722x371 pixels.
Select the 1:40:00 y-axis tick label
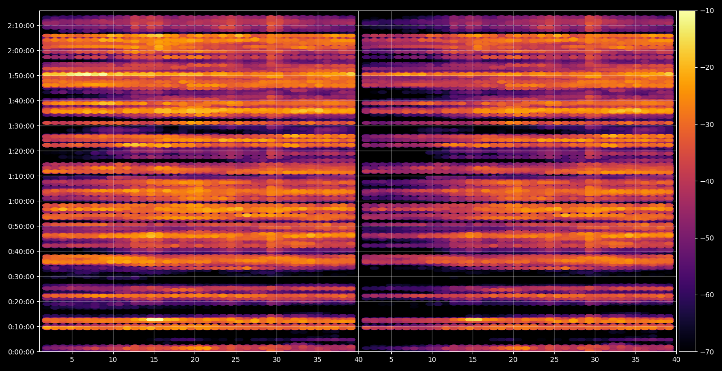[x=21, y=100]
